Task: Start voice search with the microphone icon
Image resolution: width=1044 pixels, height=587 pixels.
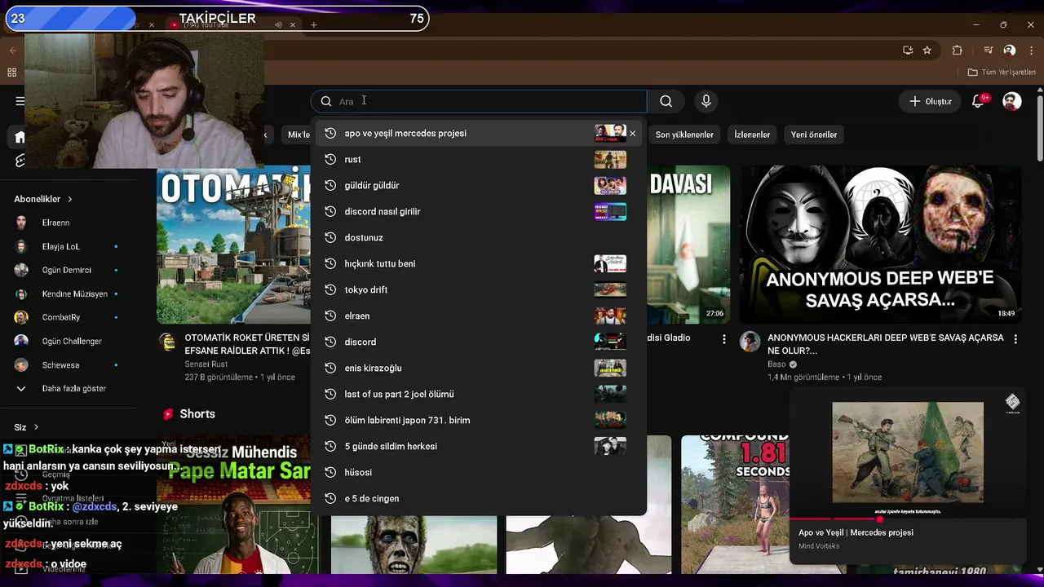Action: (x=706, y=101)
